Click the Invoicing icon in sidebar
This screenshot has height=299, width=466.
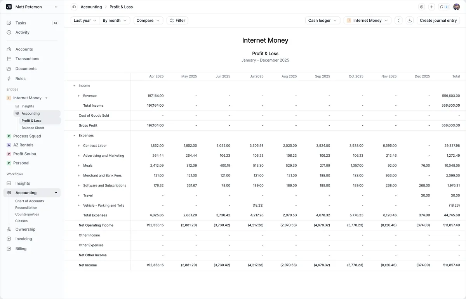pyautogui.click(x=9, y=239)
